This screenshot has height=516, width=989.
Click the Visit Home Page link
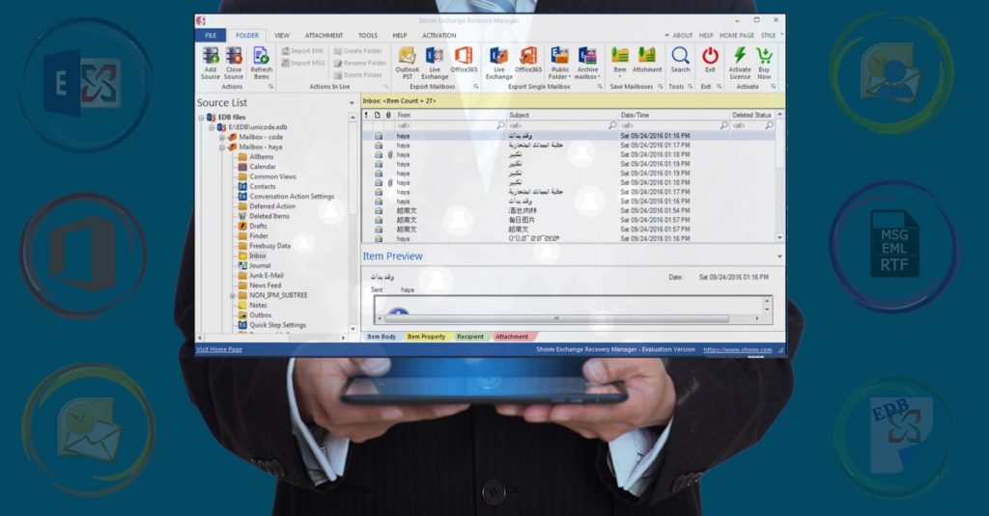click(x=219, y=350)
